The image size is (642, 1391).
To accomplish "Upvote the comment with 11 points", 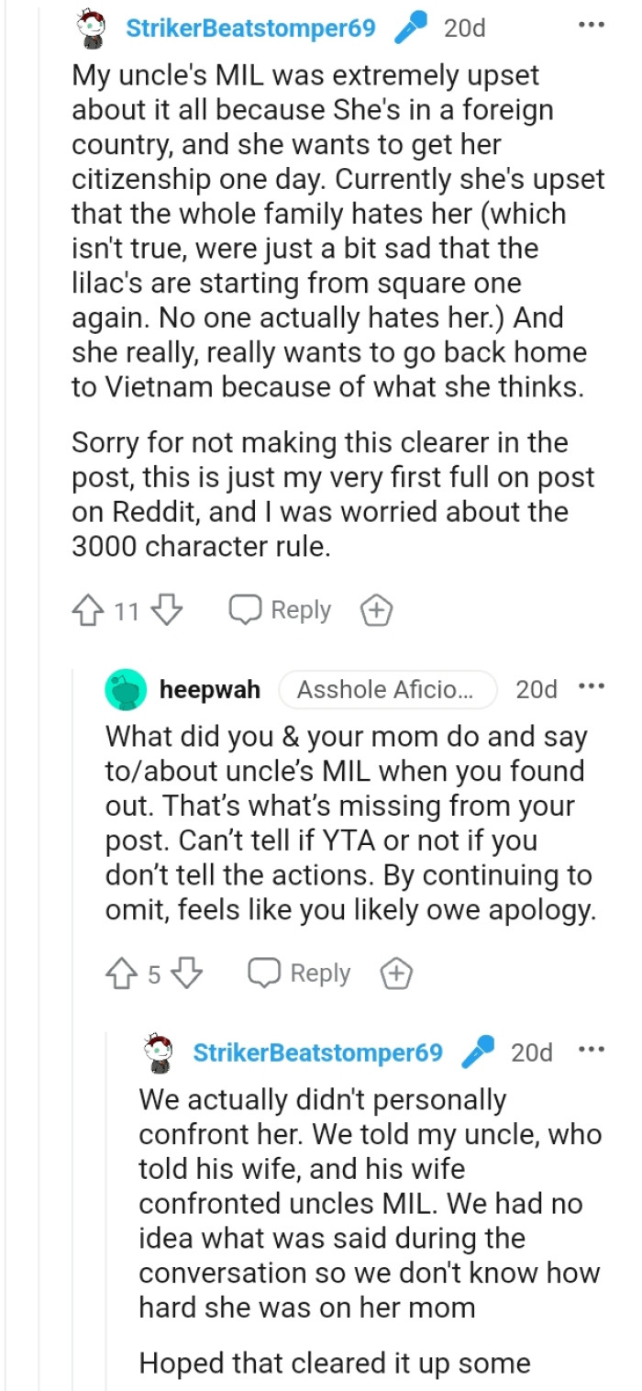I will (88, 610).
